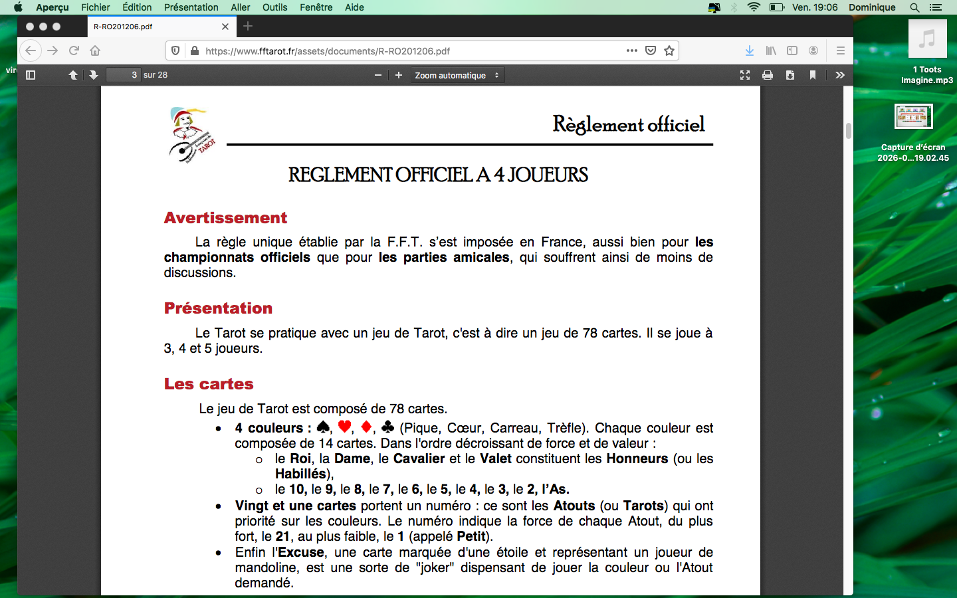Bookmark the current PDF view
957x598 pixels.
pyautogui.click(x=813, y=75)
